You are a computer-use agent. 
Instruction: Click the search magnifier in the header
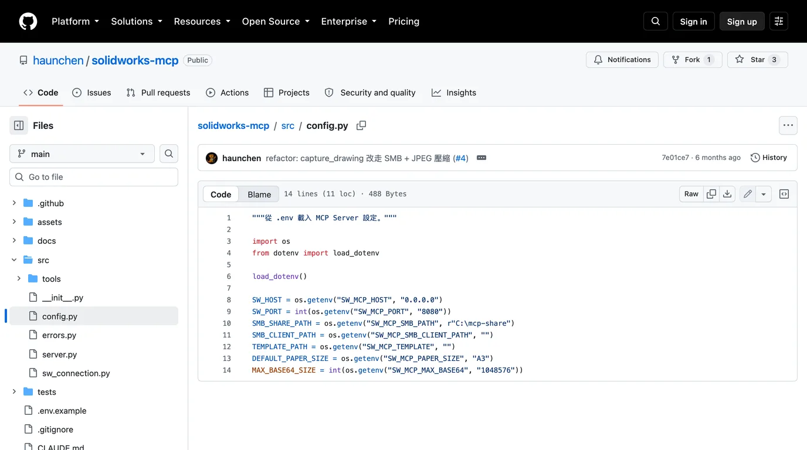pyautogui.click(x=656, y=22)
